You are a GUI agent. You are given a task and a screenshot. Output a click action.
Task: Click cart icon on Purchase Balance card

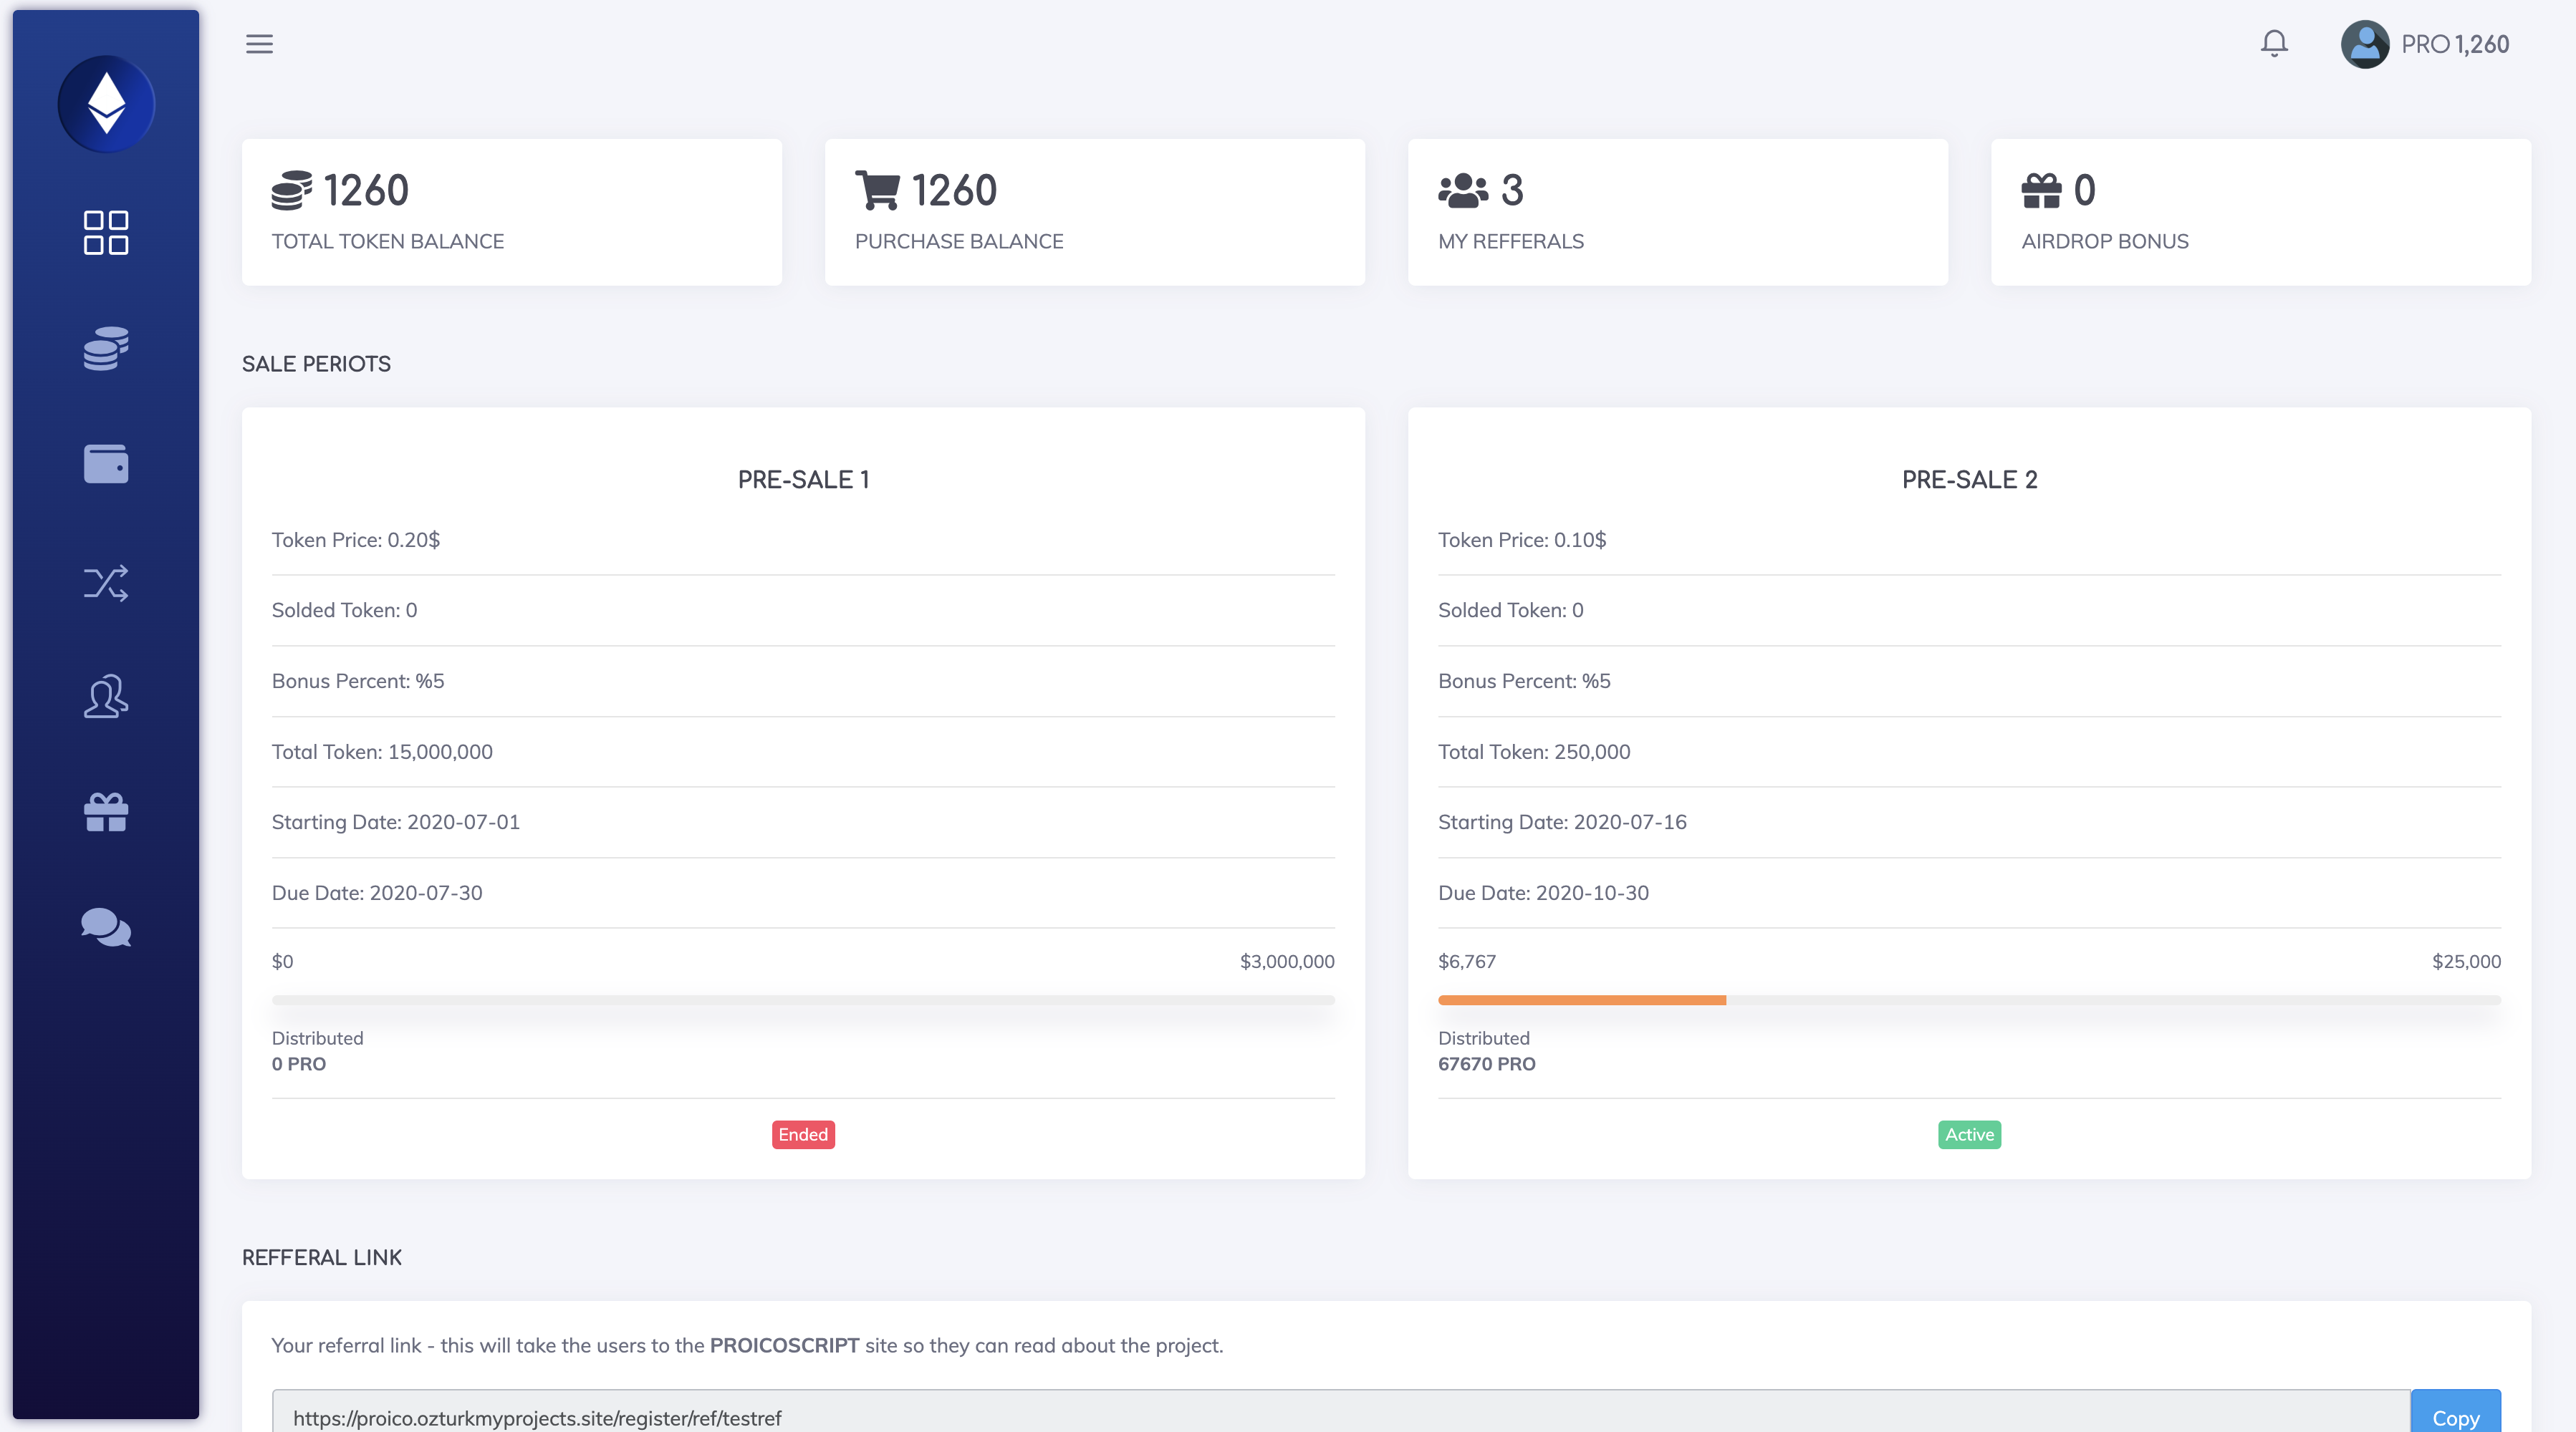(x=877, y=190)
